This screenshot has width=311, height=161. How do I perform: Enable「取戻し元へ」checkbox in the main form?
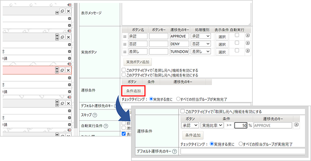pyautogui.click(x=124, y=75)
